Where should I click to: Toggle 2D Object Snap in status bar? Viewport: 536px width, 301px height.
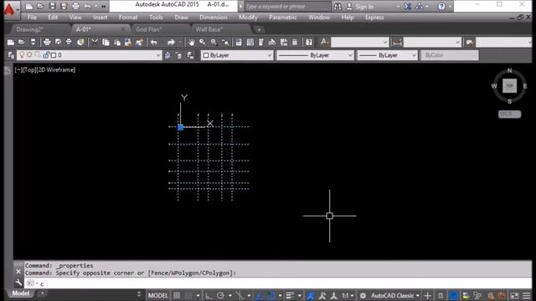pos(271,295)
